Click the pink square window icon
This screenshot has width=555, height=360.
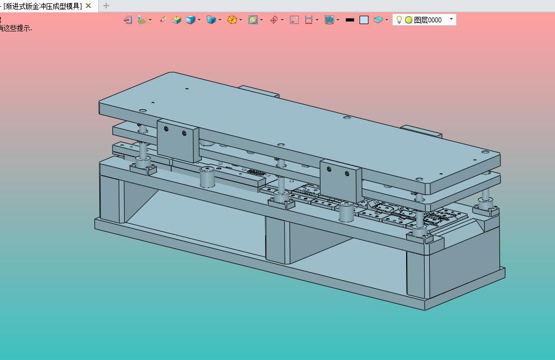(294, 20)
